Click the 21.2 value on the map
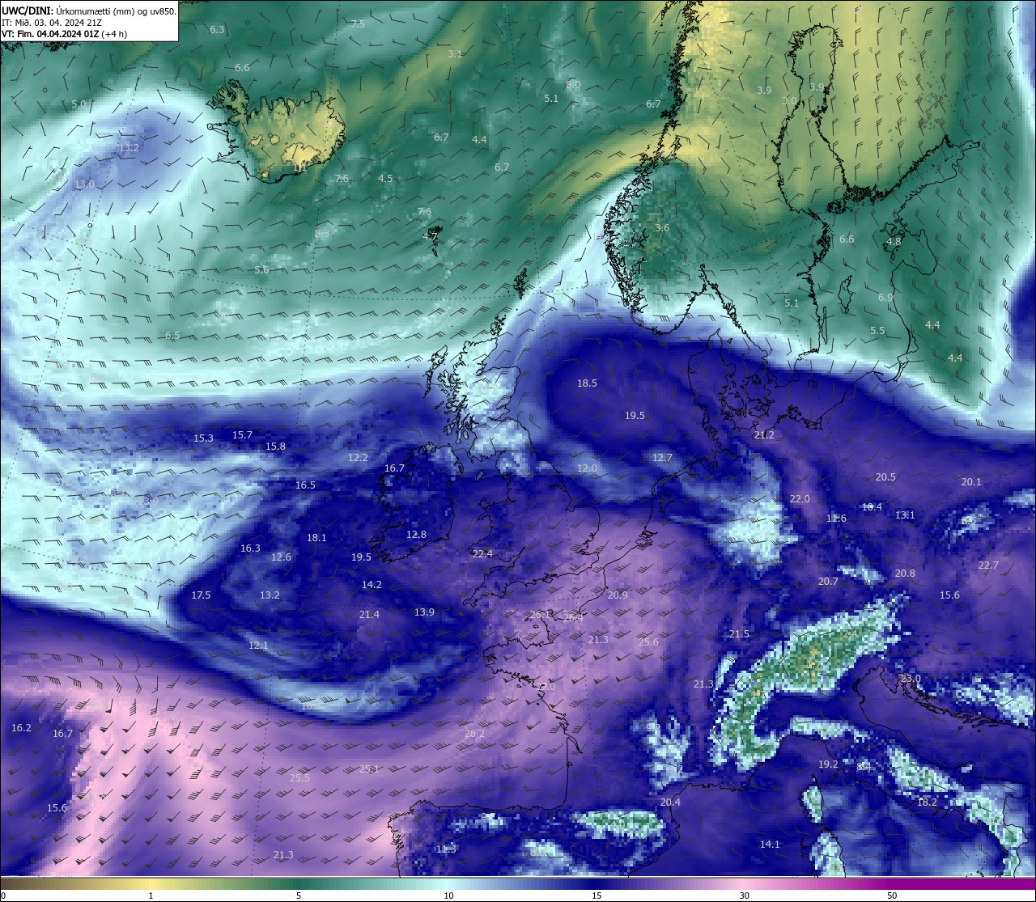The height and width of the screenshot is (902, 1036). [764, 435]
